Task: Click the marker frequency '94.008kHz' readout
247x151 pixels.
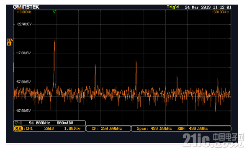Action: pyautogui.click(x=39, y=123)
